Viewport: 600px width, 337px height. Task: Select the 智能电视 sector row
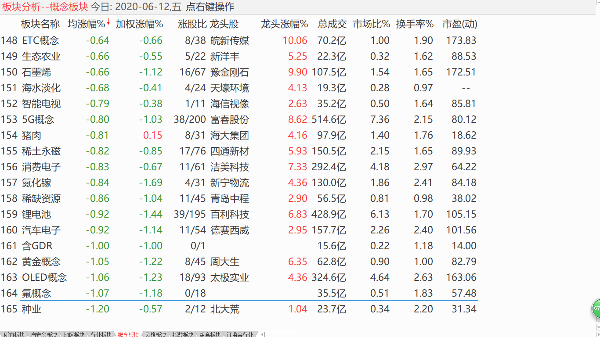click(239, 104)
